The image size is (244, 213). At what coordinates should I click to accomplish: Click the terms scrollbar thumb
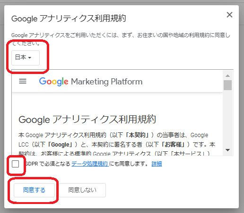coord(227,85)
